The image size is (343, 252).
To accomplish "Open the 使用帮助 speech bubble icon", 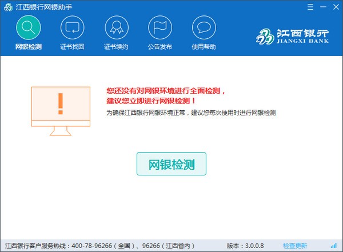I will pos(204,28).
